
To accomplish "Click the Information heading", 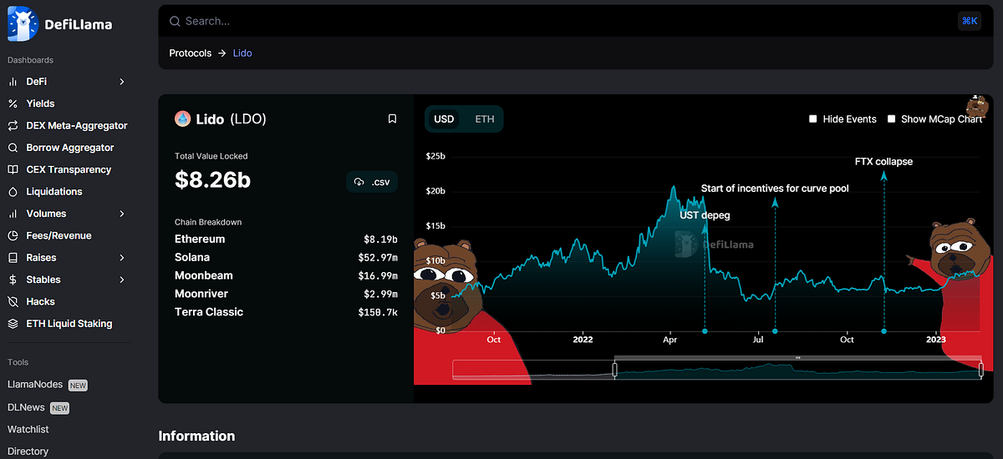I will 196,436.
